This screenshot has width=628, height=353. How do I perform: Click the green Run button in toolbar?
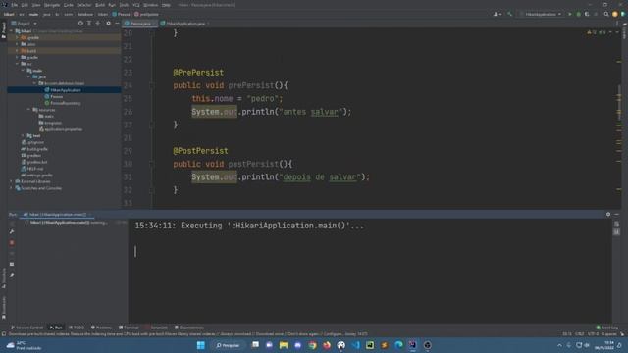tap(570, 14)
